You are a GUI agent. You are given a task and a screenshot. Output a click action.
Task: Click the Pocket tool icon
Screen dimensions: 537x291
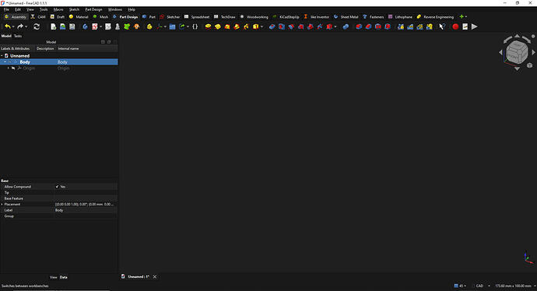click(272, 26)
